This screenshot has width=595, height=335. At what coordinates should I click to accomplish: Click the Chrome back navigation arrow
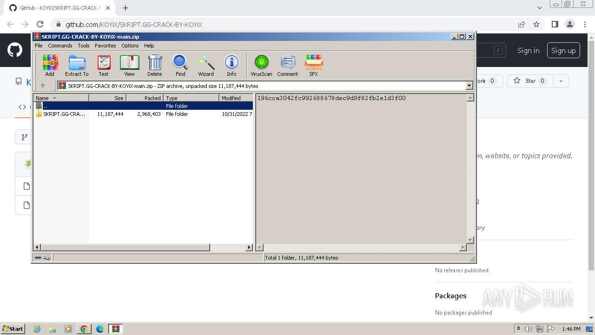click(x=10, y=24)
